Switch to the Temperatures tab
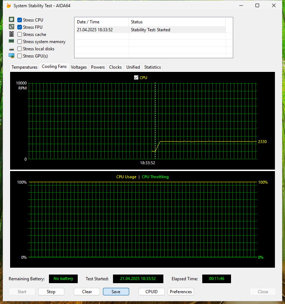This screenshot has width=285, height=304. click(24, 67)
